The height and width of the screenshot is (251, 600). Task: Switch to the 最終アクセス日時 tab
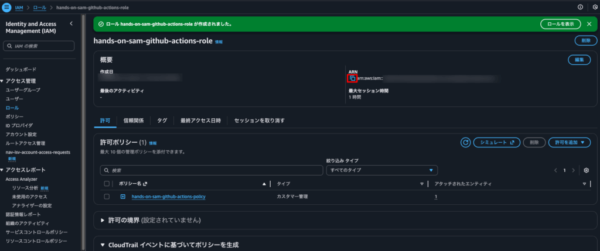(x=200, y=121)
